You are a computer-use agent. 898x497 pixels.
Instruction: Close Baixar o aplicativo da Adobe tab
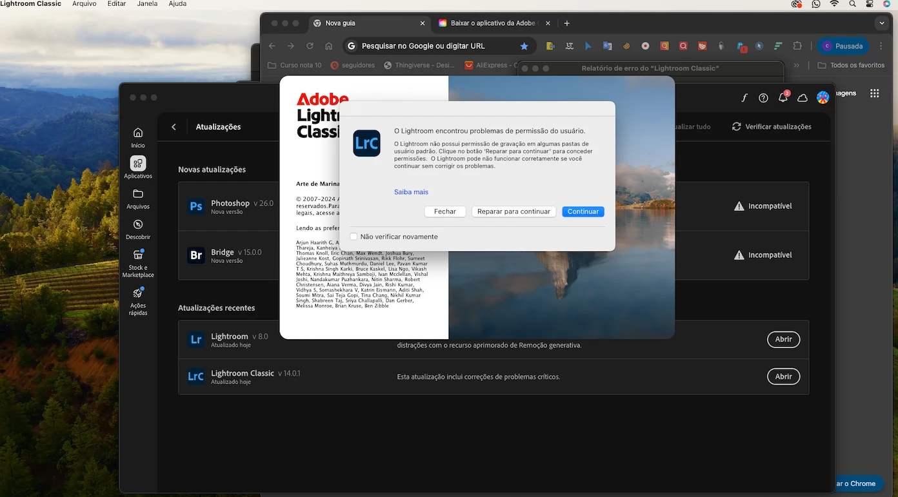(547, 23)
